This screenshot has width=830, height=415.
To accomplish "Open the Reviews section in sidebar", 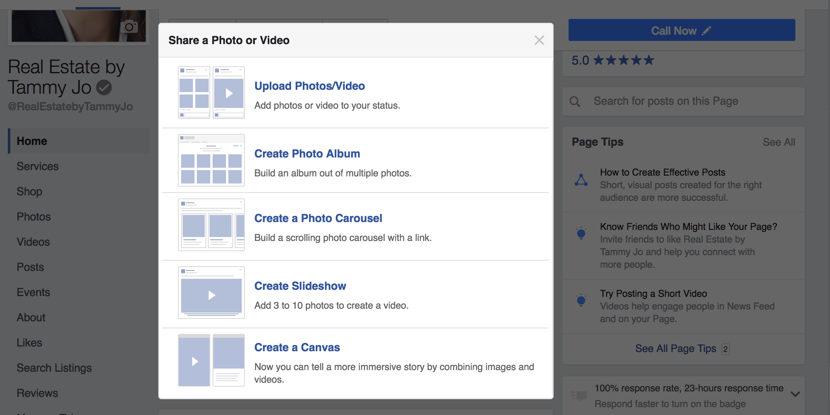I will (37, 393).
